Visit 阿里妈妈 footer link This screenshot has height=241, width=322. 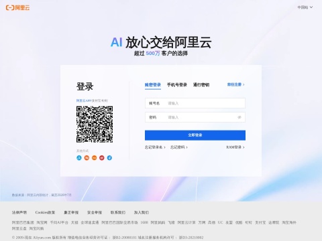158,222
